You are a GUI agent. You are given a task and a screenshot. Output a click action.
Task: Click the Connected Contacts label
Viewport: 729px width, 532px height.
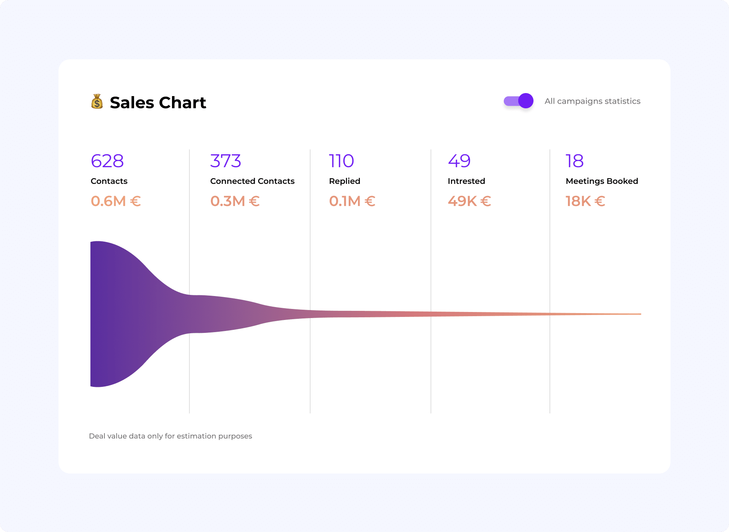coord(252,181)
